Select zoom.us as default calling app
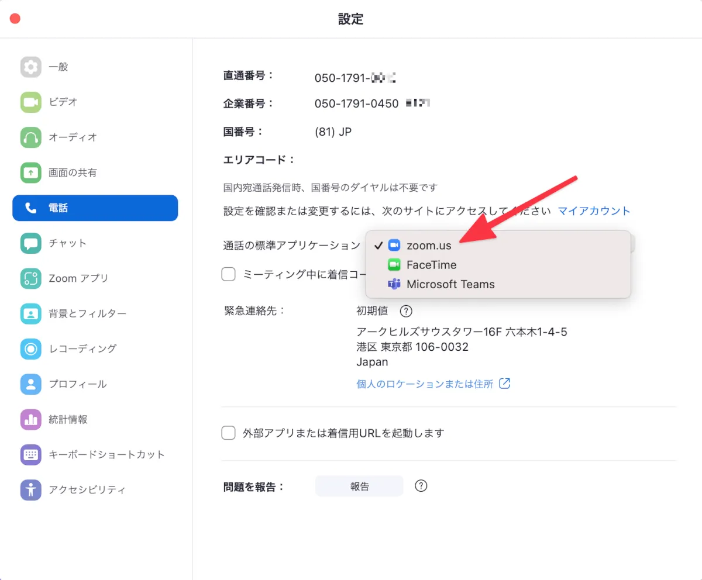 pyautogui.click(x=498, y=246)
